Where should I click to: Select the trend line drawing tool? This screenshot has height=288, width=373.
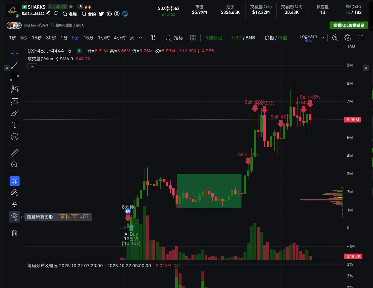click(x=15, y=66)
